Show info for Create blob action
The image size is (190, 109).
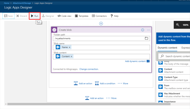point(143,30)
